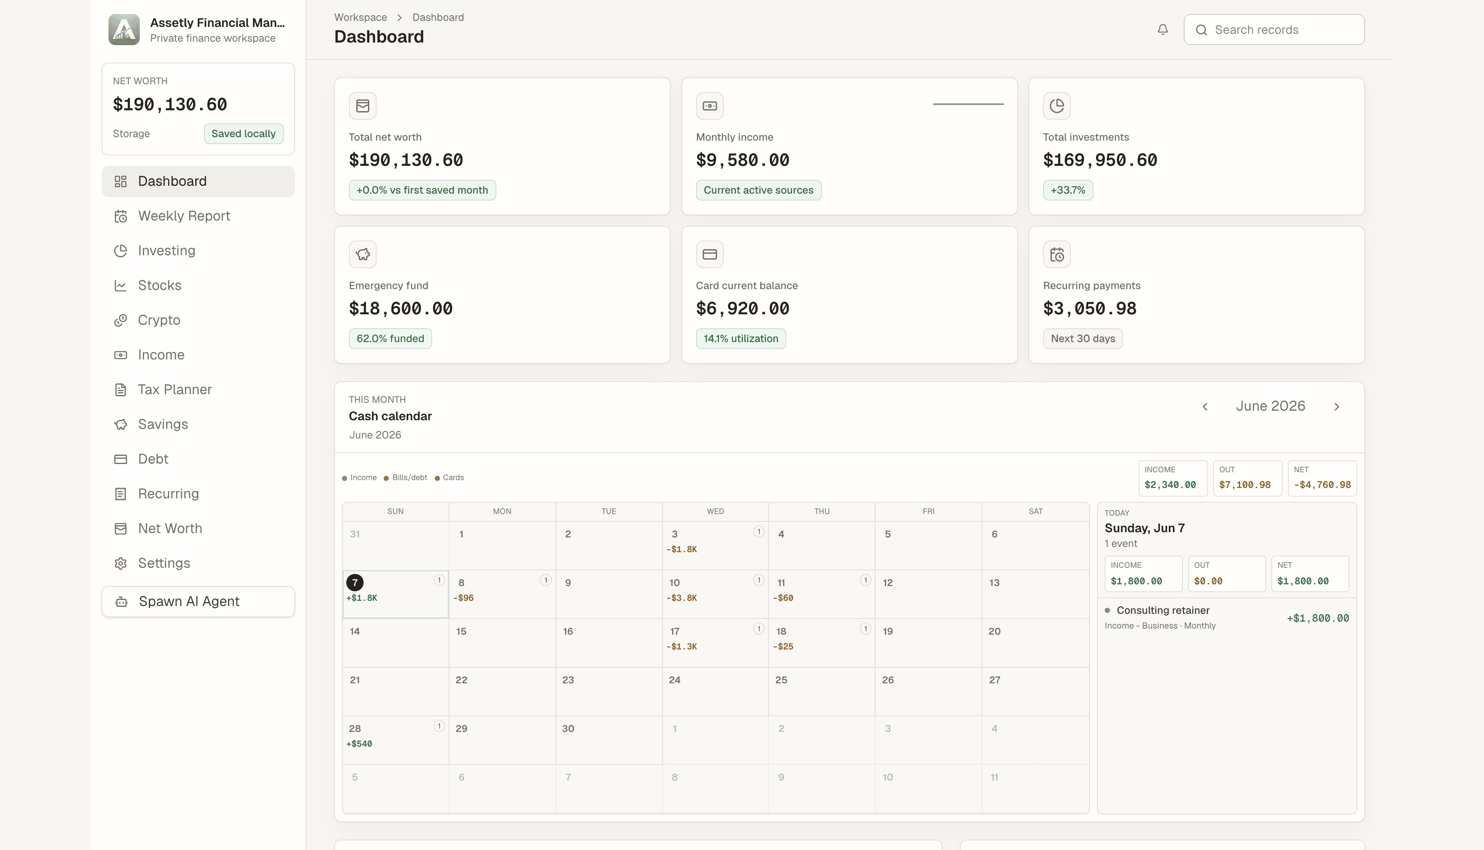The width and height of the screenshot is (1484, 850).
Task: Click the Investing pie icon in sidebar
Action: (121, 251)
